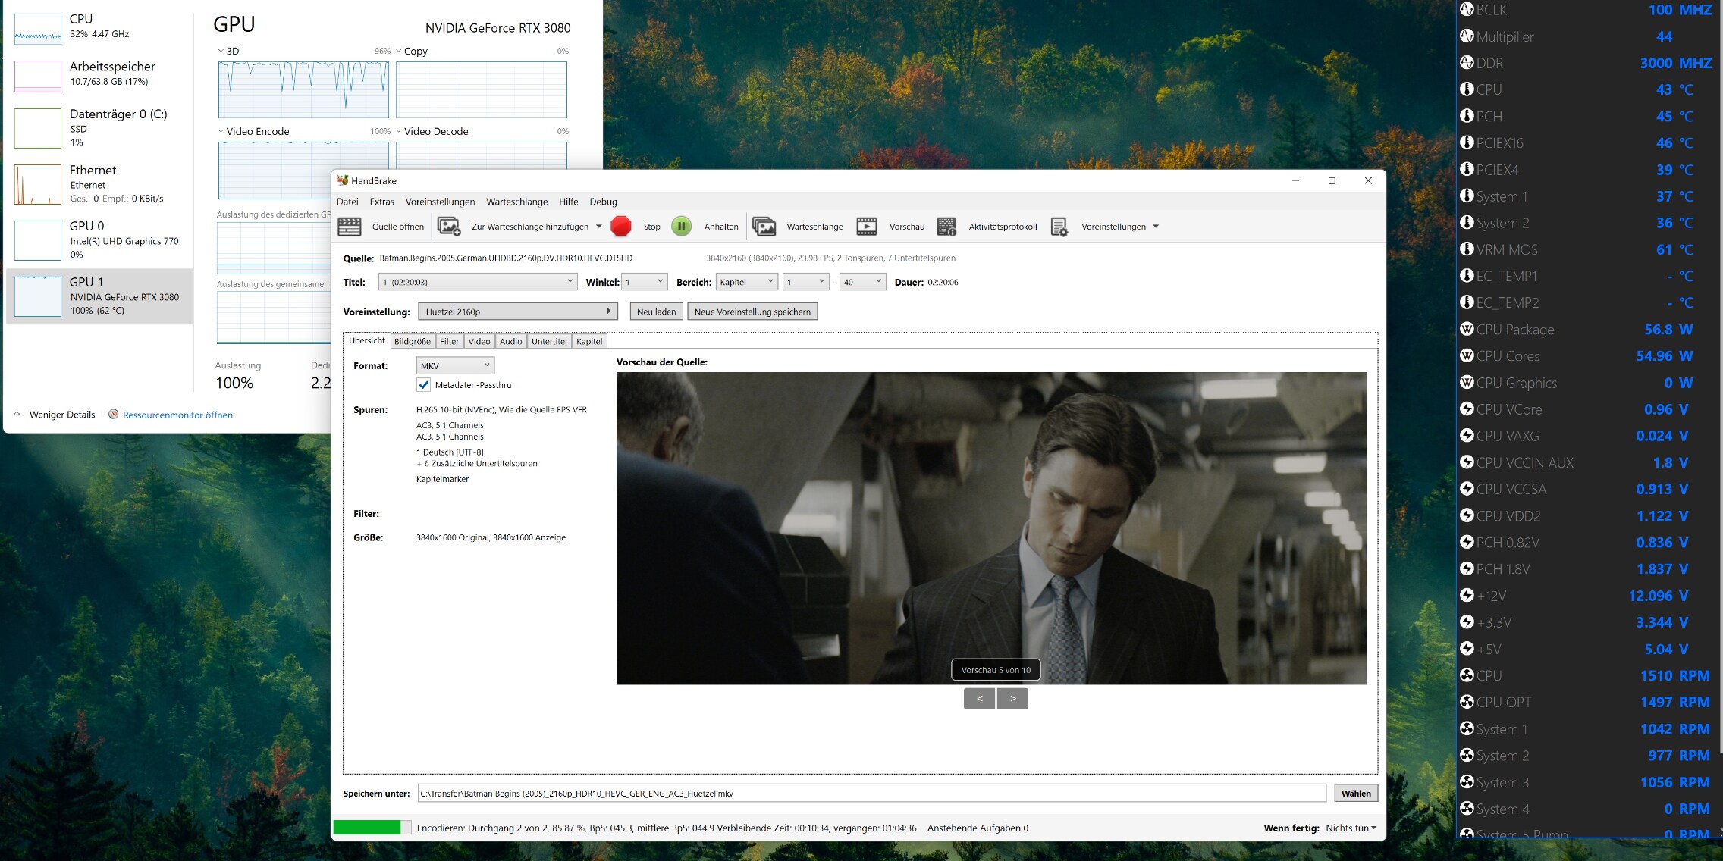Image resolution: width=1723 pixels, height=861 pixels.
Task: Open the Aktivitätsprotokoll log icon
Action: (946, 226)
